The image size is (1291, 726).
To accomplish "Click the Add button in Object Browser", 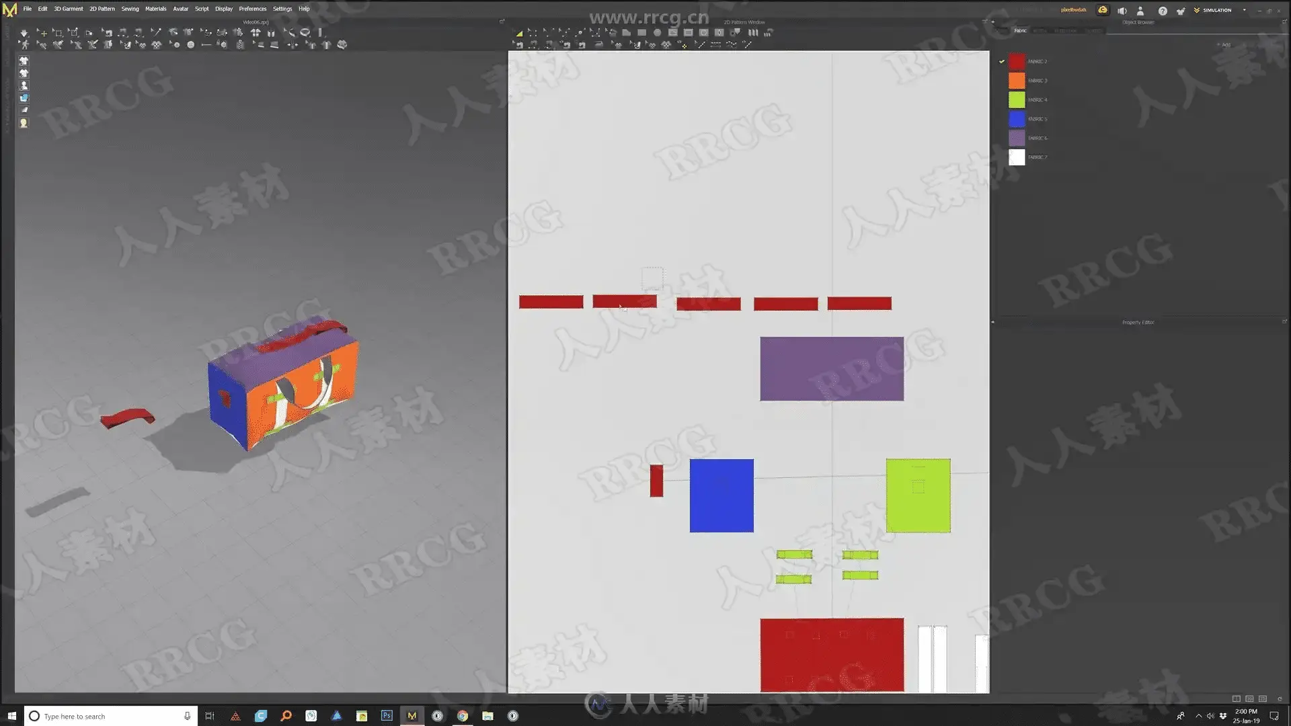I will [1224, 45].
